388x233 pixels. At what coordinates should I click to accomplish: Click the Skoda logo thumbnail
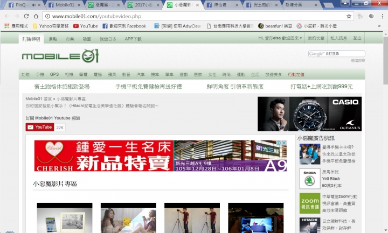[310, 179]
